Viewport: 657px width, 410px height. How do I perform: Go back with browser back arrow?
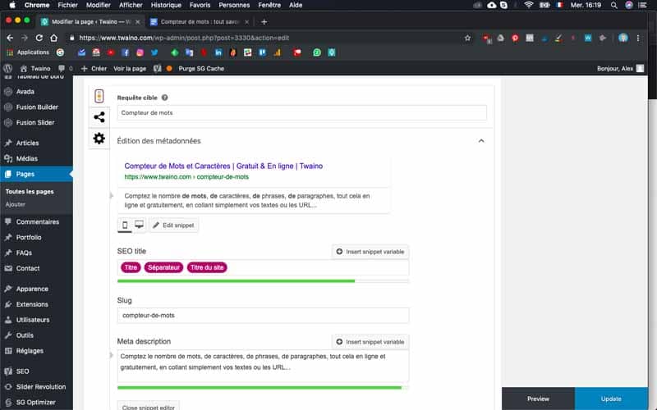pyautogui.click(x=10, y=38)
